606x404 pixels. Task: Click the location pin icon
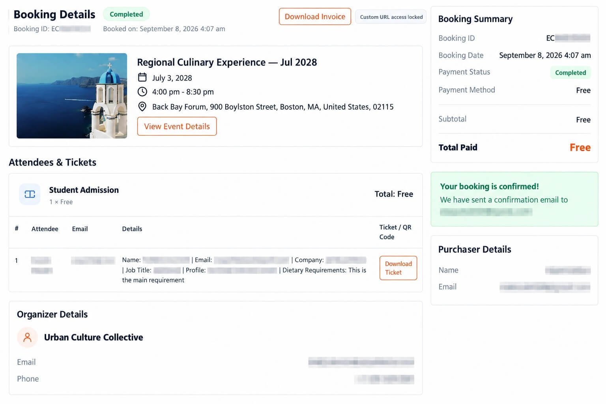click(142, 107)
